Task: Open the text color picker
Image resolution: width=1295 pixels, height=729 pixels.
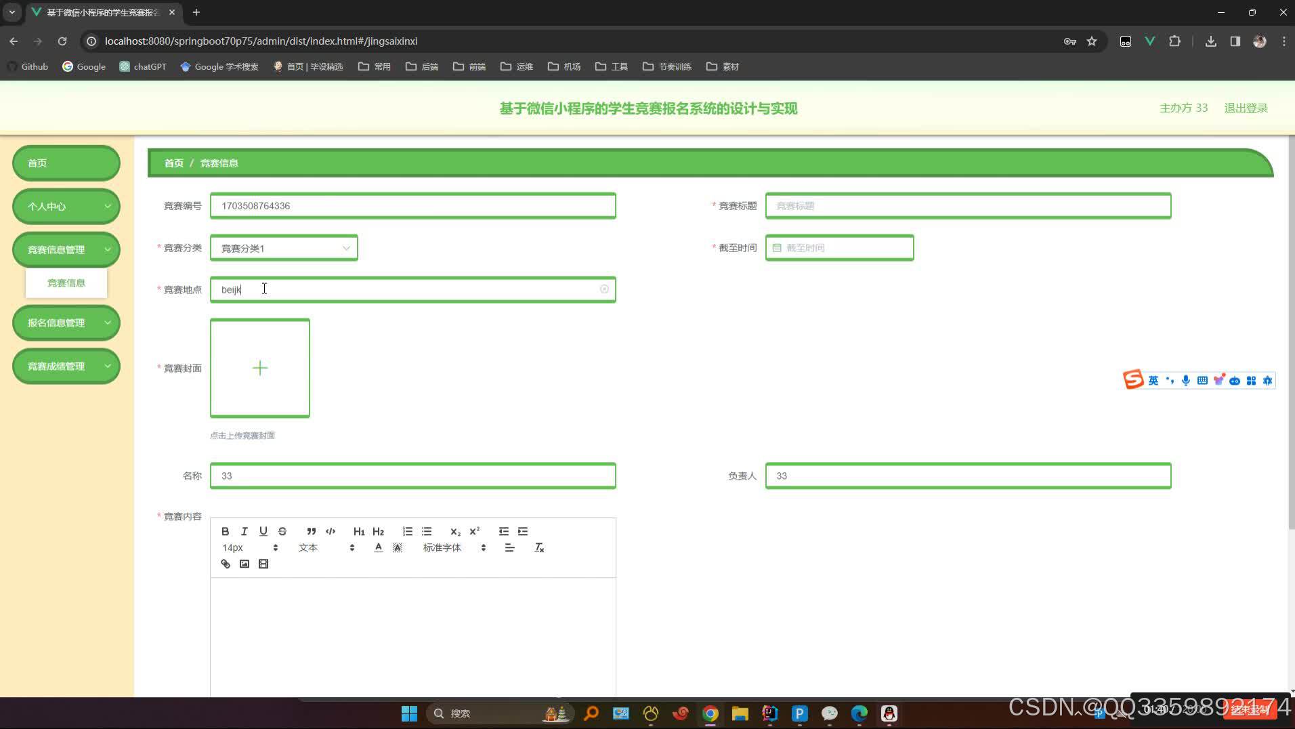Action: 378,547
